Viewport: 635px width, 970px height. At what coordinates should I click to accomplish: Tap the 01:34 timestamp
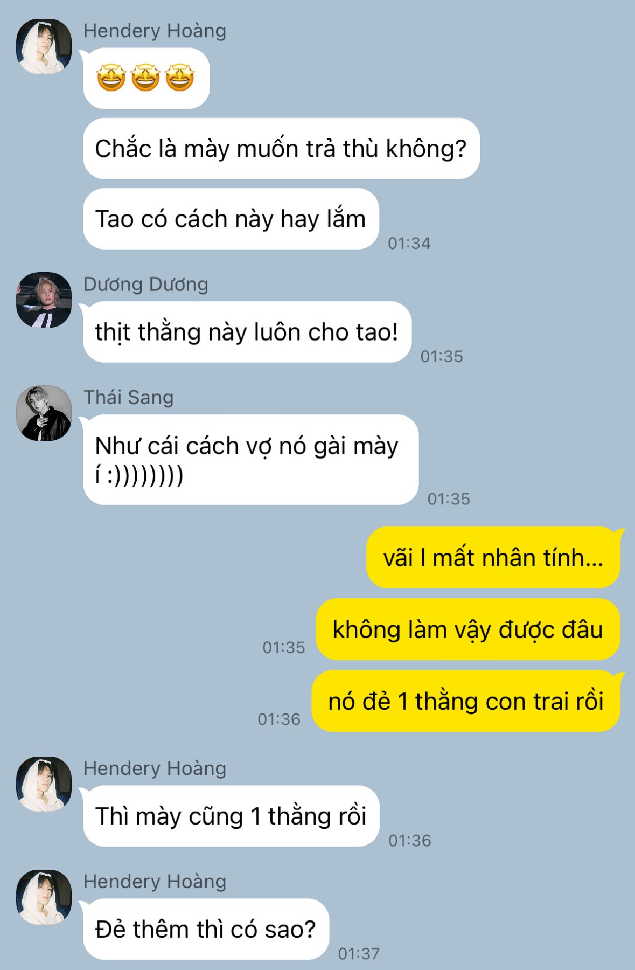[409, 243]
